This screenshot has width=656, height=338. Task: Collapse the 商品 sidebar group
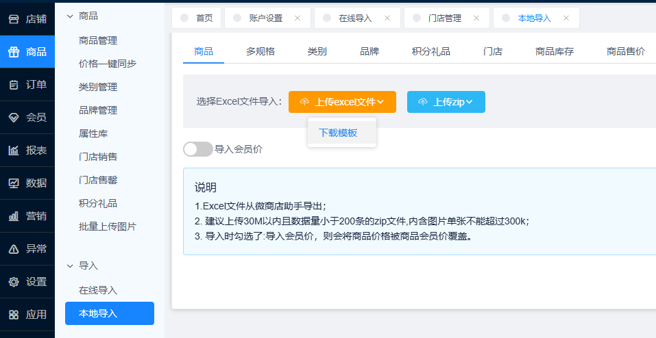coord(70,16)
